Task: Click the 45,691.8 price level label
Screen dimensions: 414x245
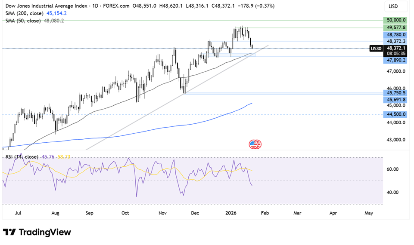Action: pyautogui.click(x=395, y=100)
